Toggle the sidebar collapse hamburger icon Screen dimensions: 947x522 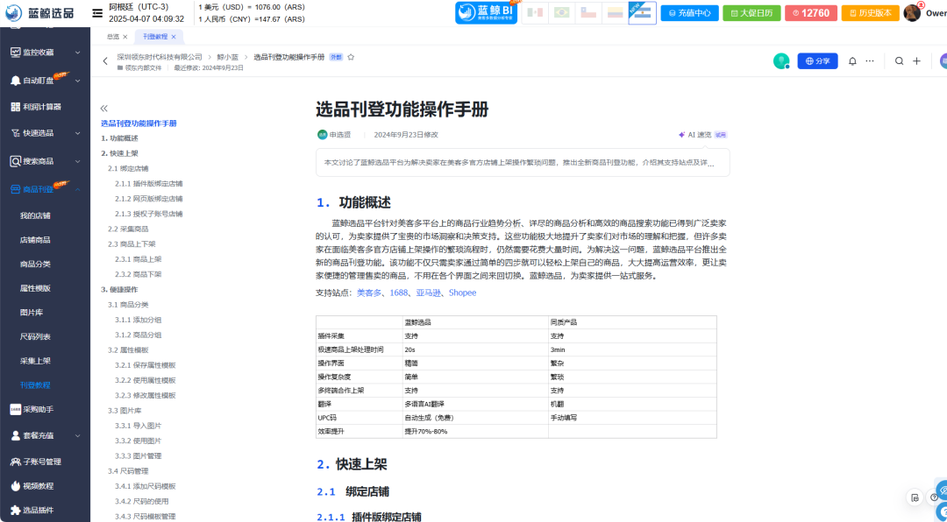97,13
